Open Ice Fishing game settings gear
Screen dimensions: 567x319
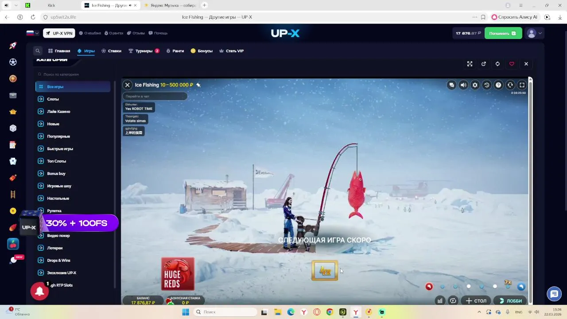coord(475,85)
